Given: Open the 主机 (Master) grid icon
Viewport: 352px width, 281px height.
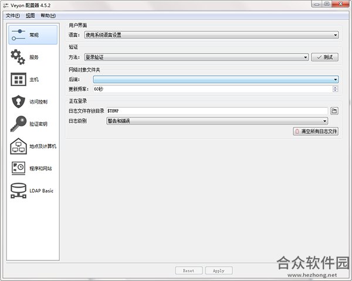Looking at the screenshot, I should coord(18,79).
